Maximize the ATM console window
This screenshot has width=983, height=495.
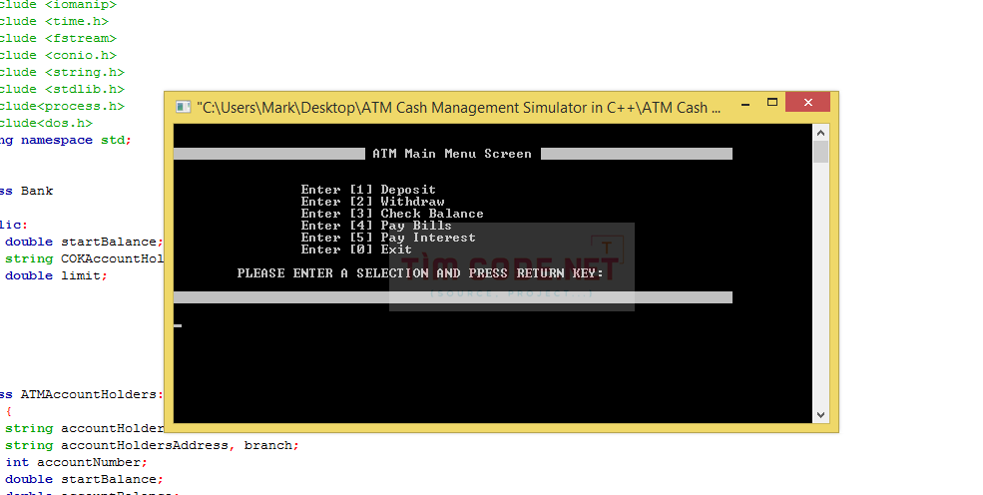pyautogui.click(x=772, y=102)
